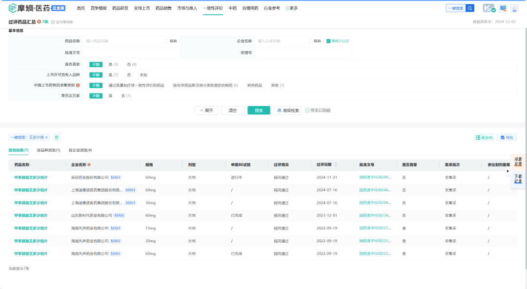
Task: Click the 批准文号 input field
Action: (x=131, y=53)
